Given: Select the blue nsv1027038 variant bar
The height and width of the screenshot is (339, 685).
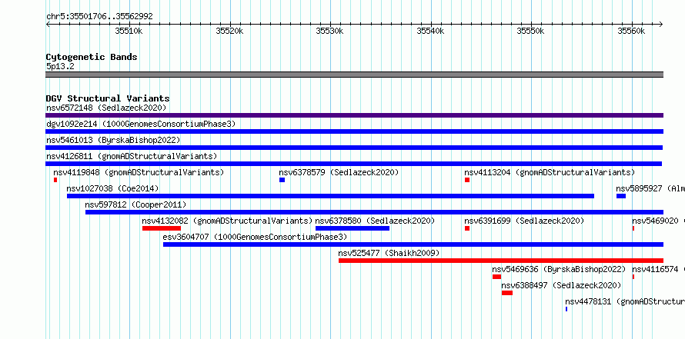Looking at the screenshot, I should pyautogui.click(x=330, y=196).
